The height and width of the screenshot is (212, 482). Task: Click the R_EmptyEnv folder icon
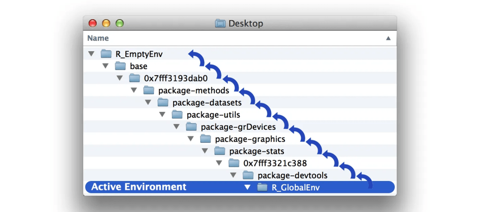click(106, 54)
